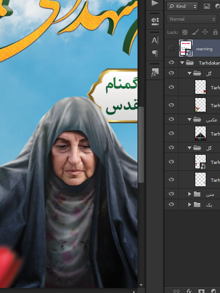
Task: Select the "عکس" group name
Action: (212, 120)
